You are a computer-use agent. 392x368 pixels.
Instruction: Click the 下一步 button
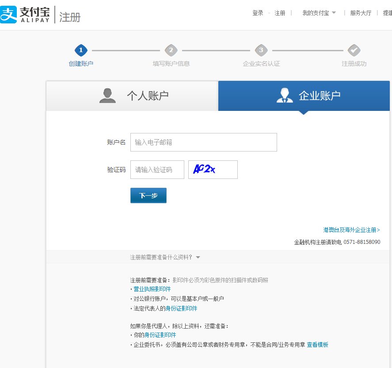click(x=148, y=195)
